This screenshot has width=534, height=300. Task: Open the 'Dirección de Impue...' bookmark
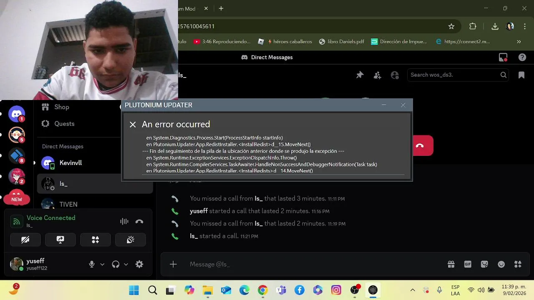(399, 42)
